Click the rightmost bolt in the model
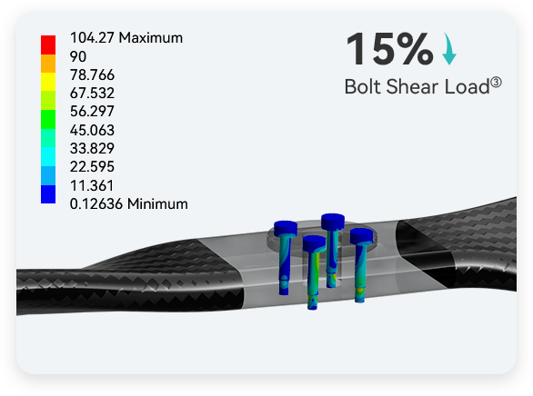 point(361,264)
